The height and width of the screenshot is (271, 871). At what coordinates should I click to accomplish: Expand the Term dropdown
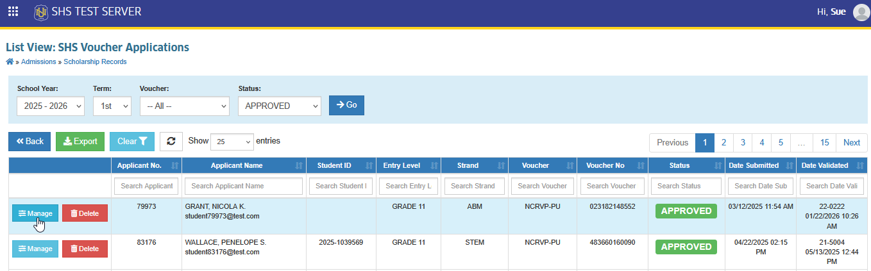click(112, 106)
